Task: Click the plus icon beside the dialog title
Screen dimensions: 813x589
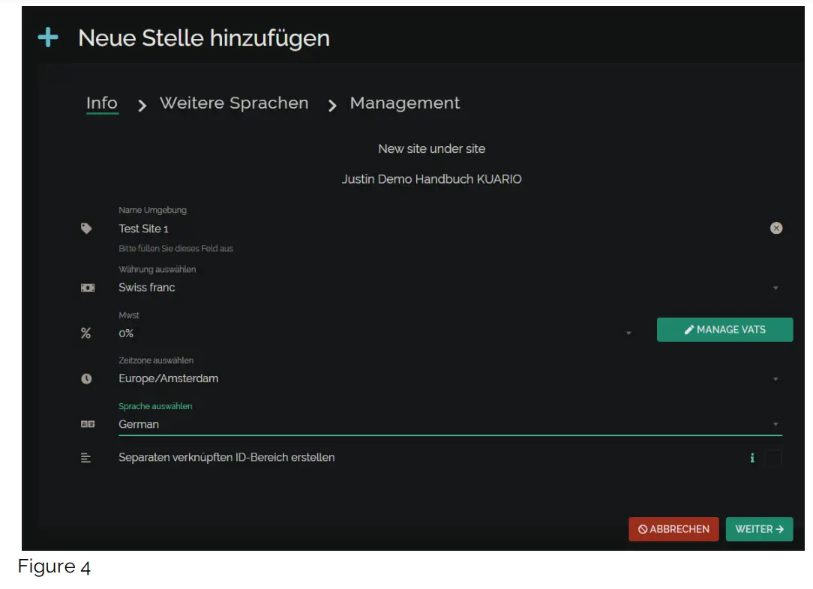Action: (48, 38)
